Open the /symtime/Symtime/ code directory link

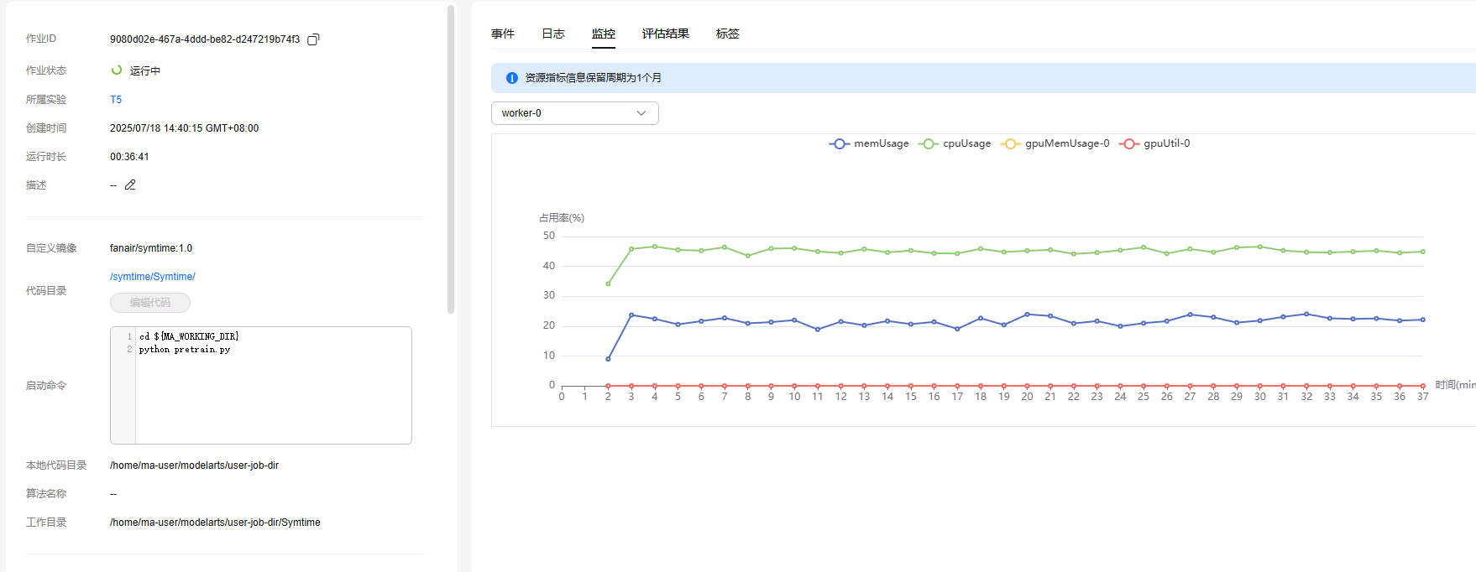[152, 277]
